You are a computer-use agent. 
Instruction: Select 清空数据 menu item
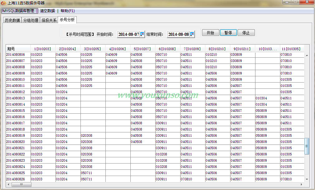47,11
